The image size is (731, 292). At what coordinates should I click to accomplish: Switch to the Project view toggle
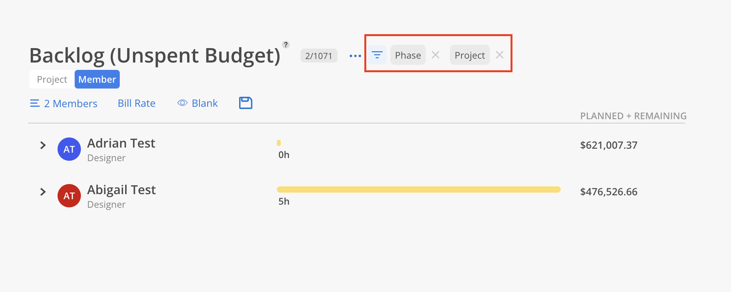(52, 79)
